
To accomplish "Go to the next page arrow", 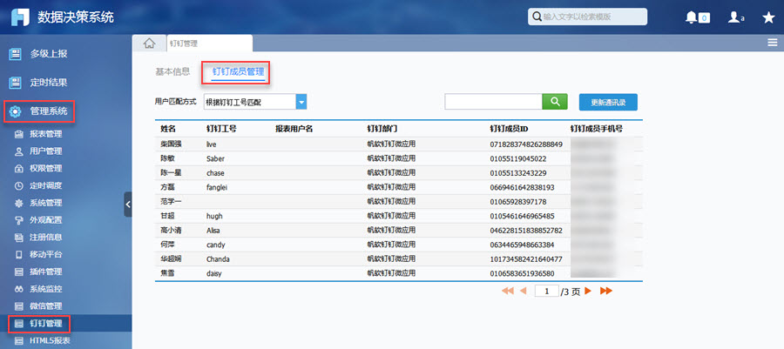I will click(x=588, y=291).
